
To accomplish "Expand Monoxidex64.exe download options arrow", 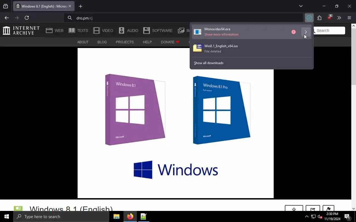I will [x=306, y=32].
